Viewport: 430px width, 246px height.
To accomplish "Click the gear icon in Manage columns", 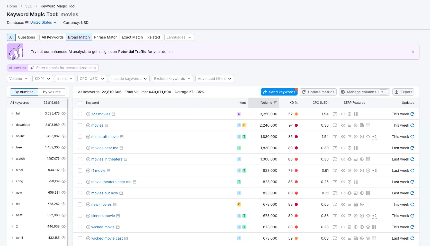I will 343,92.
